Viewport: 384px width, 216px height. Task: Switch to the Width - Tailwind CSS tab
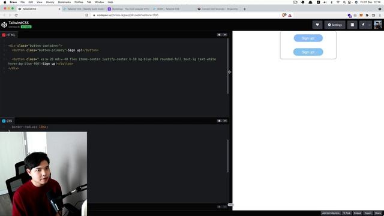(x=173, y=9)
